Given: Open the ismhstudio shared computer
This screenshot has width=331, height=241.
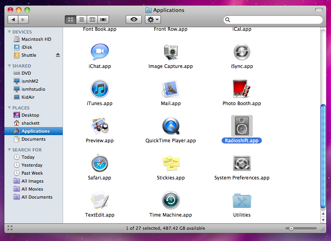Looking at the screenshot, I should [x=34, y=89].
